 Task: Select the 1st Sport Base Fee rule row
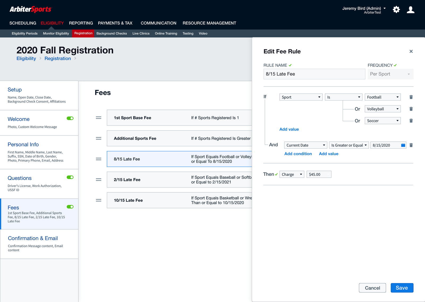click(179, 118)
